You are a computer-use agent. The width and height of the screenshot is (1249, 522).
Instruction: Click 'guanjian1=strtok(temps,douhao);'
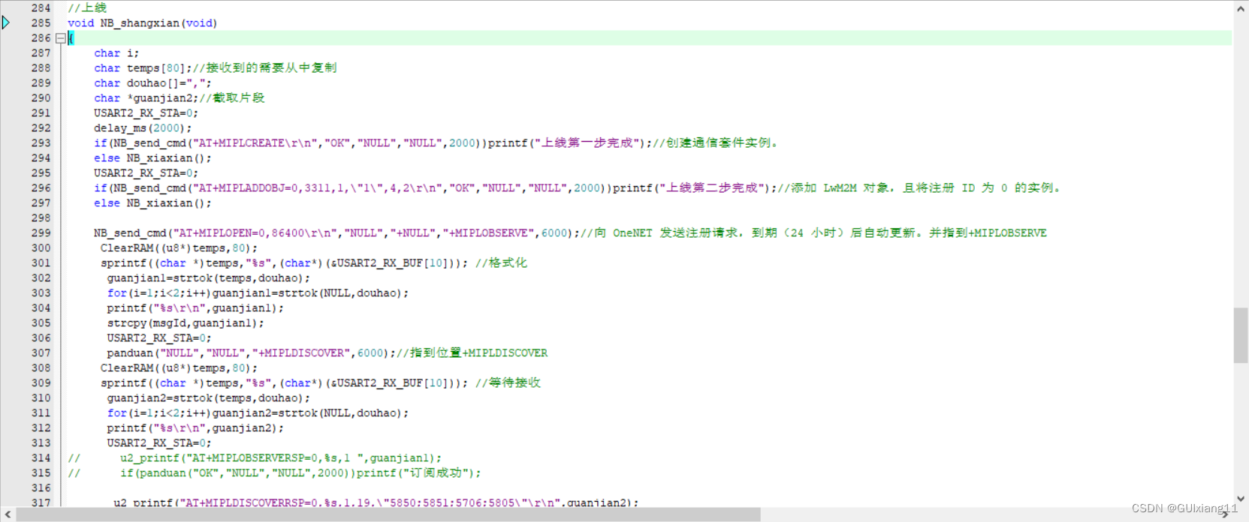point(208,278)
